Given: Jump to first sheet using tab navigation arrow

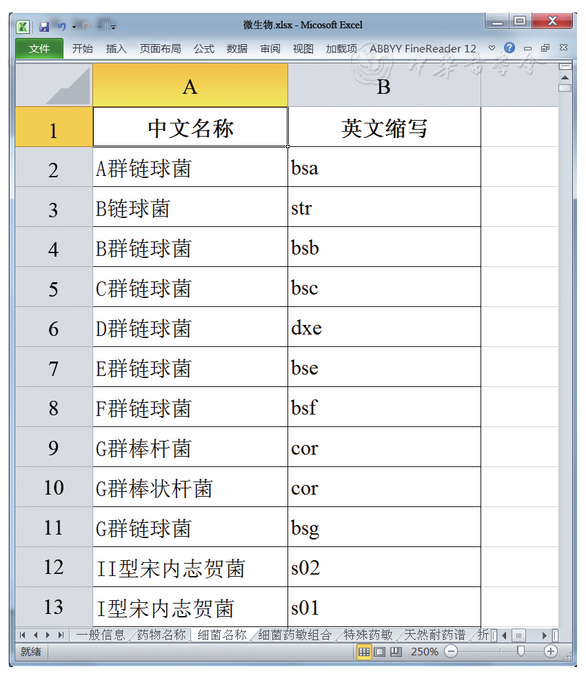Looking at the screenshot, I should (x=23, y=635).
